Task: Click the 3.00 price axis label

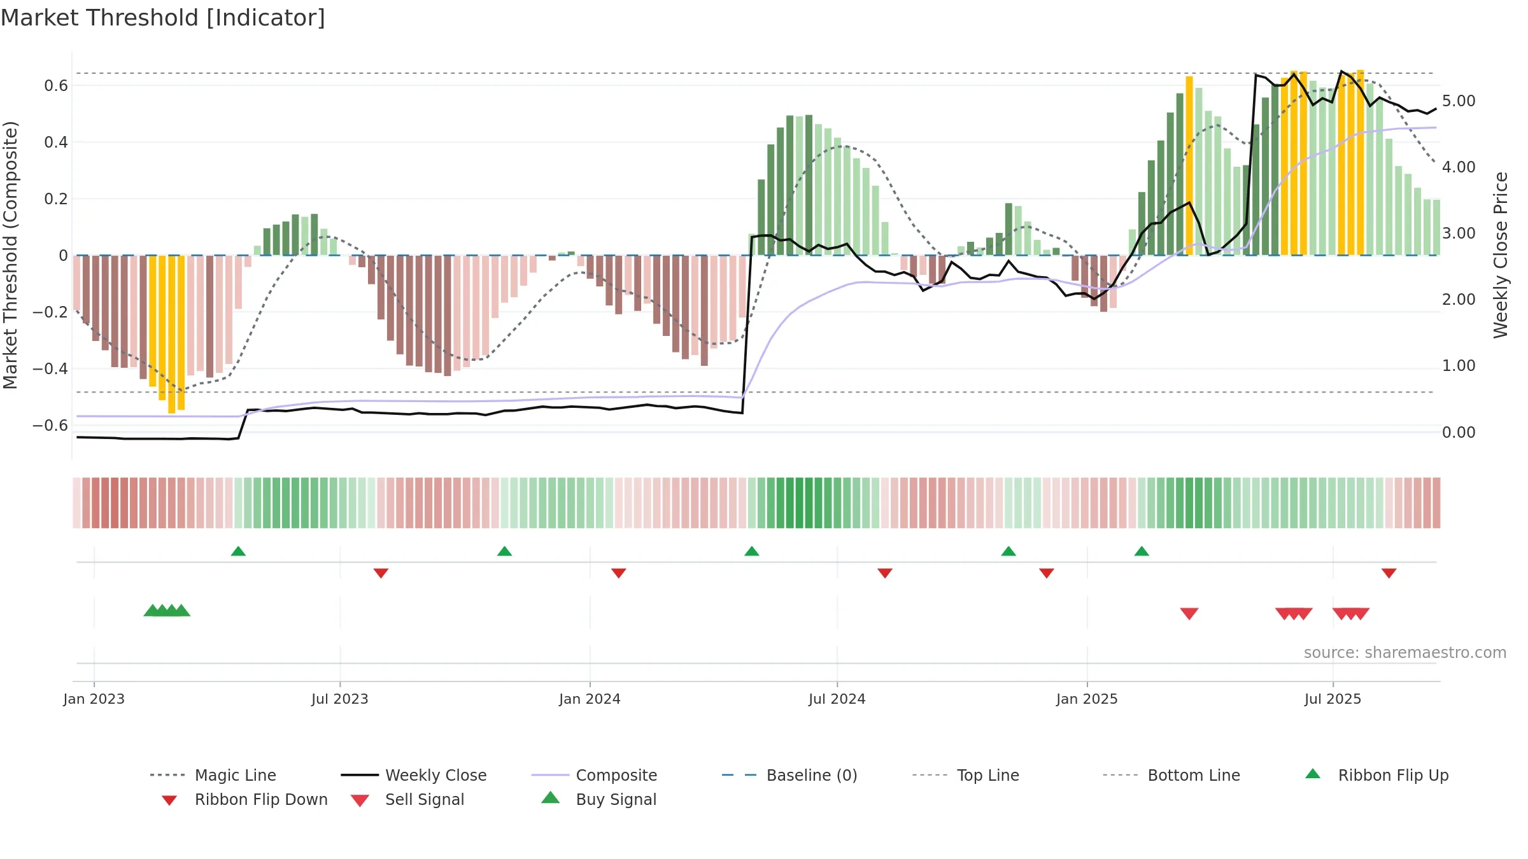Action: point(1459,233)
